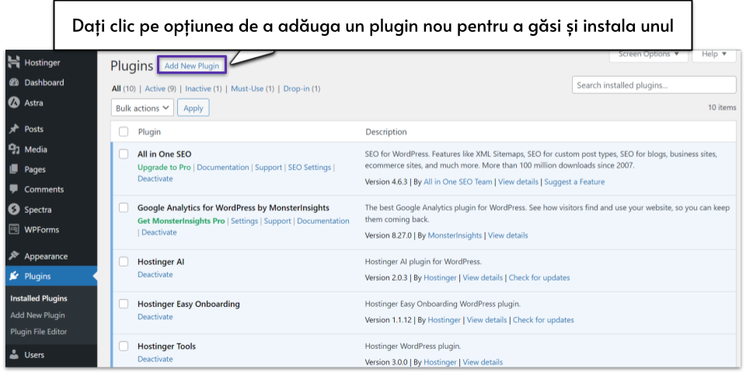Check the select-all Plugin header checkbox
This screenshot has height=373, width=746.
[x=124, y=132]
